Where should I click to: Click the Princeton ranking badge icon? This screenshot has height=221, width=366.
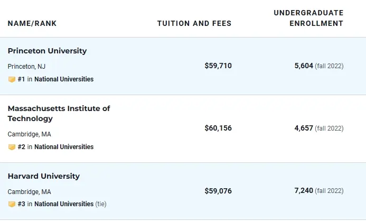pyautogui.click(x=12, y=79)
